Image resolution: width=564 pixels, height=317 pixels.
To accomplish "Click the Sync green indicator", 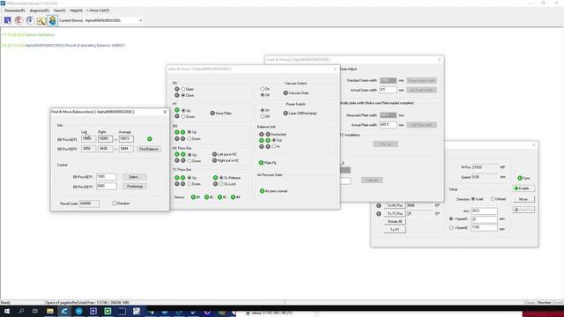I will click(x=520, y=178).
